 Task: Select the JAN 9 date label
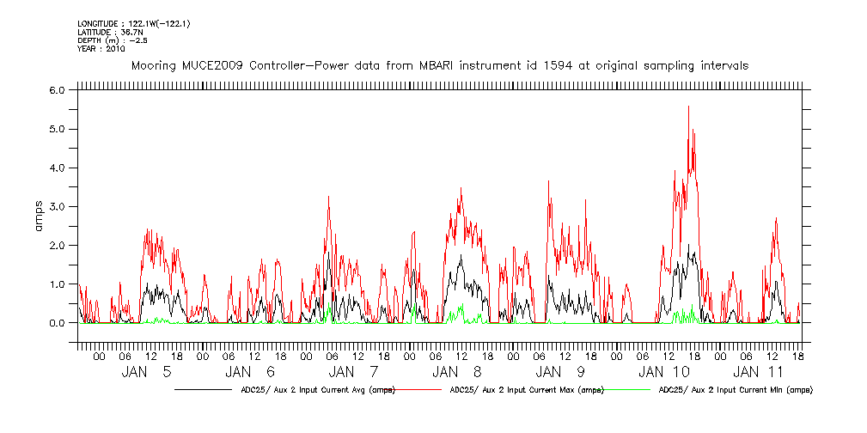coord(560,372)
